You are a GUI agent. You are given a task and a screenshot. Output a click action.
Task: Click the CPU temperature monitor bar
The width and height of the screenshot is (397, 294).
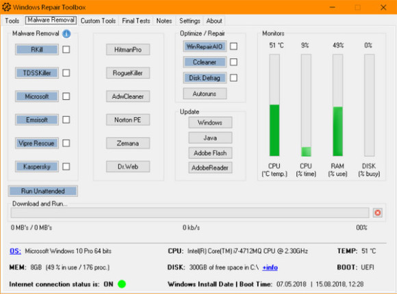pyautogui.click(x=274, y=105)
